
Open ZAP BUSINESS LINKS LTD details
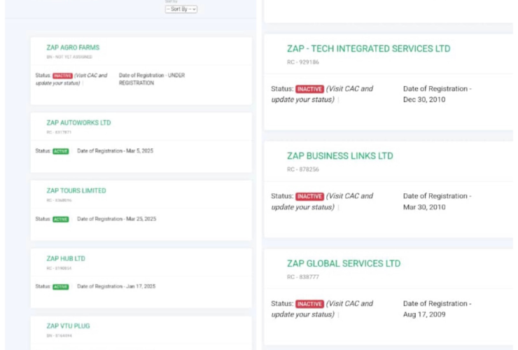coord(339,156)
